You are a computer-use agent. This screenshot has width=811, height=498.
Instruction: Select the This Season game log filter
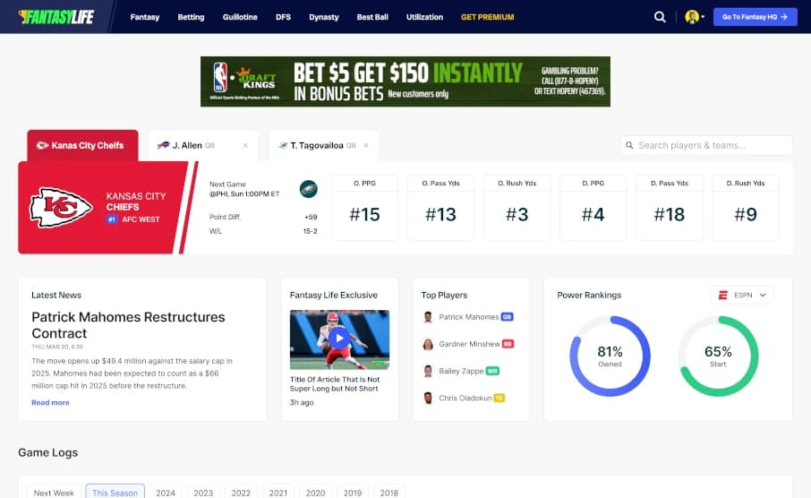tap(115, 492)
